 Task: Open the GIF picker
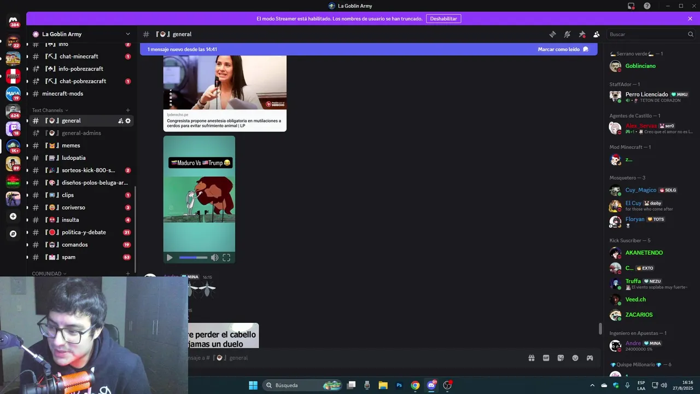(546, 358)
